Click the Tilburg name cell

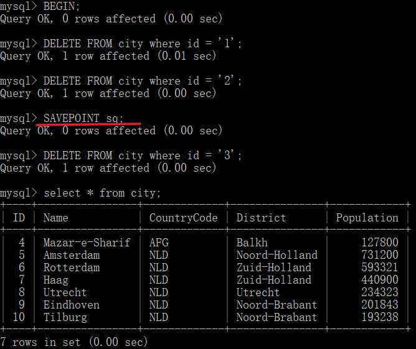[x=65, y=317]
